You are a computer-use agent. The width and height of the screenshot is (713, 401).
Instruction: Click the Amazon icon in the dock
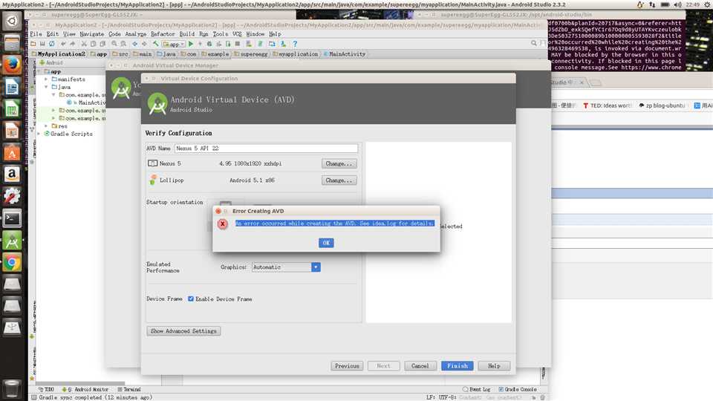pyautogui.click(x=12, y=175)
